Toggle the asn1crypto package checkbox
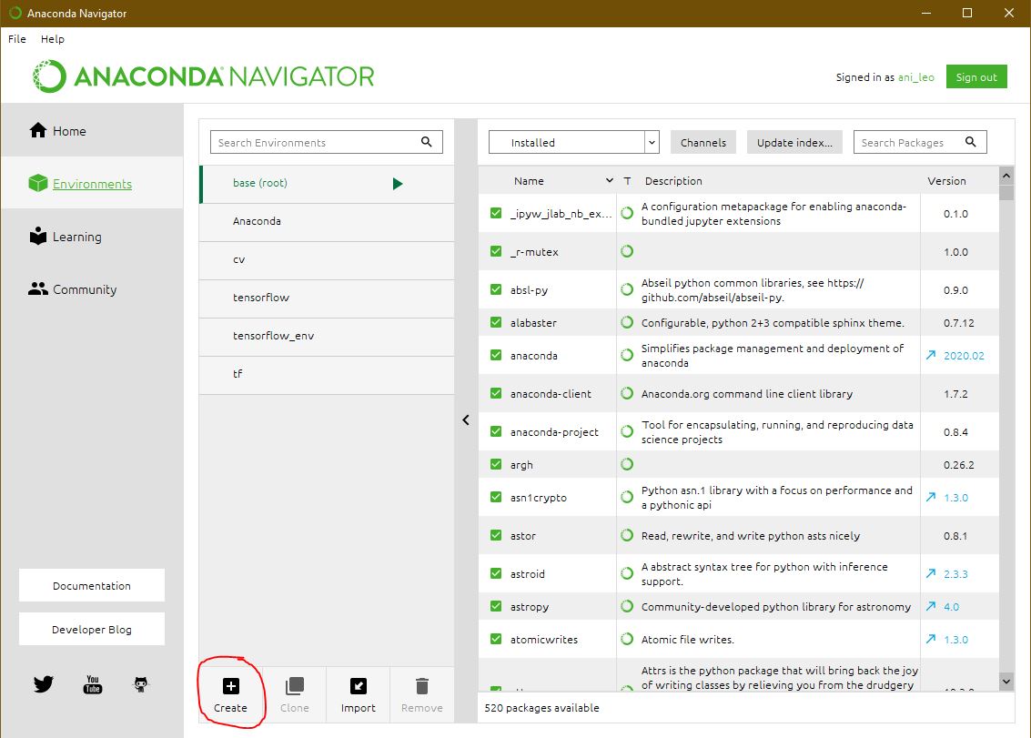The image size is (1031, 738). [x=496, y=497]
